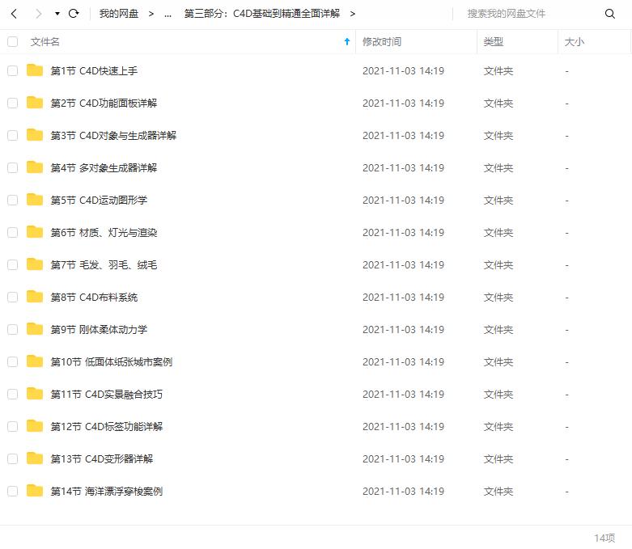The width and height of the screenshot is (632, 549).
Task: Click folder icon of 第8节 C4D布料系统
Action: (x=35, y=297)
